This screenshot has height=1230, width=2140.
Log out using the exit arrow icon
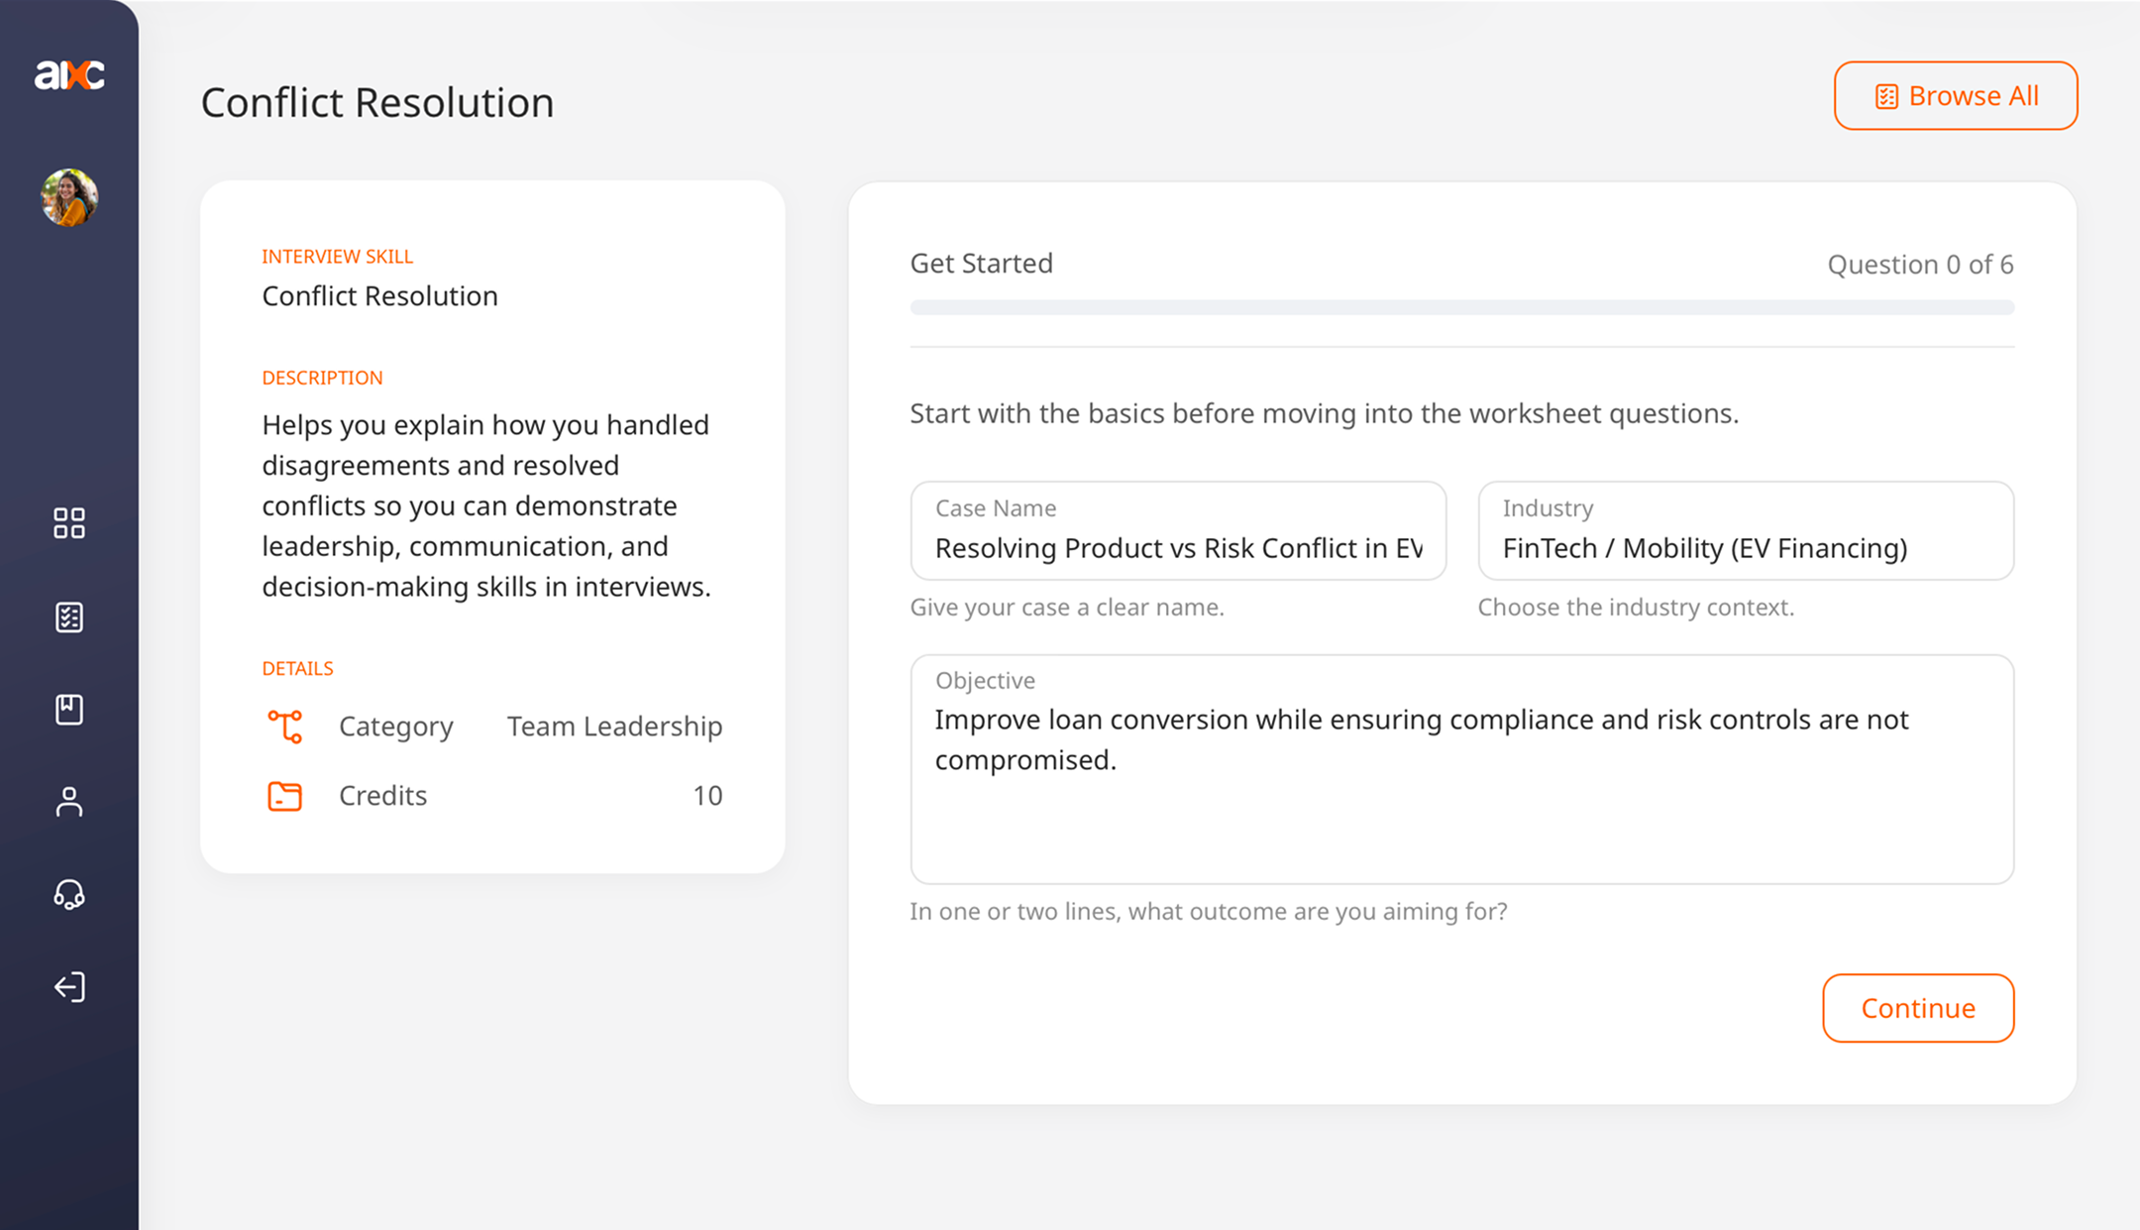68,987
